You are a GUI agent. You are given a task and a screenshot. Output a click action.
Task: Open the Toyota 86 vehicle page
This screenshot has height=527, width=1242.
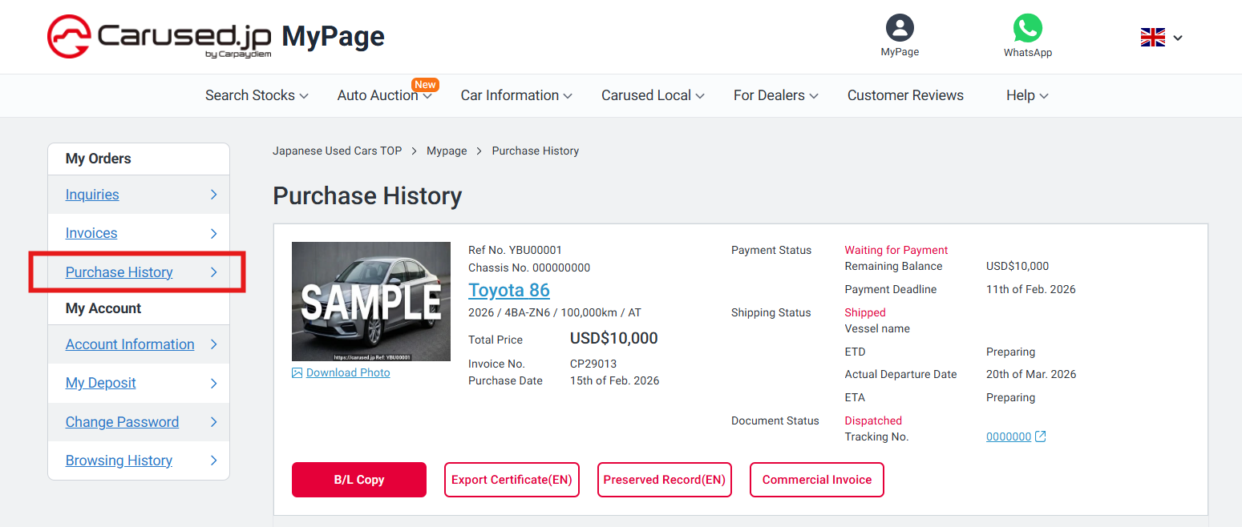tap(508, 290)
